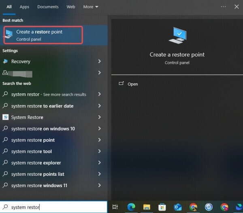Choose 'system restore on windows 10' suggestion

coord(54,129)
